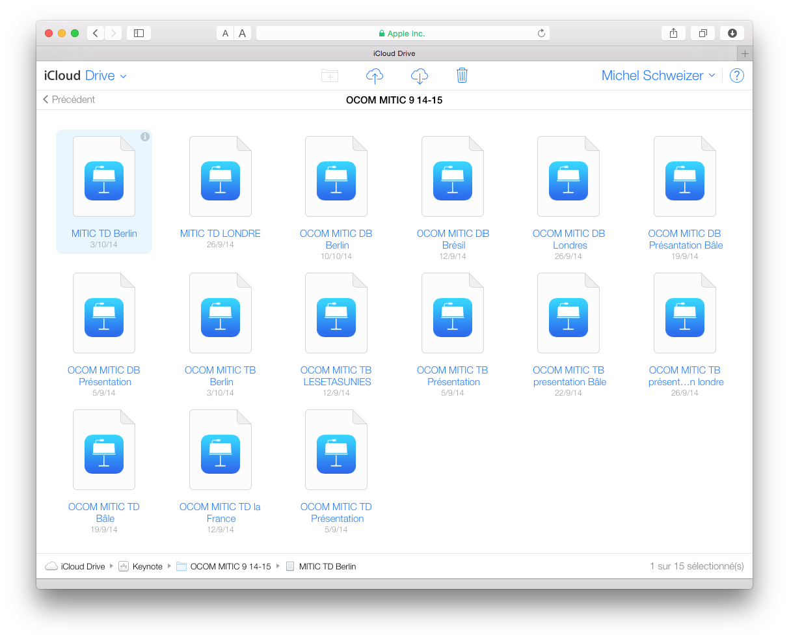This screenshot has height=641, width=789.
Task: Go back with the Précédent button
Action: (x=69, y=100)
